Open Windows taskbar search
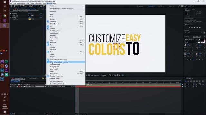The width and height of the screenshot is (206, 115). pos(5,6)
